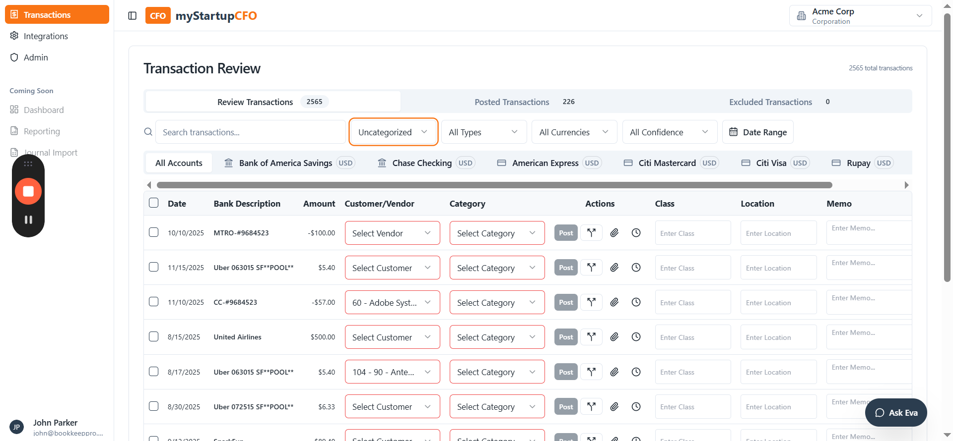Image resolution: width=953 pixels, height=441 pixels.
Task: Open the Uncategorized filter dropdown
Action: 393,132
